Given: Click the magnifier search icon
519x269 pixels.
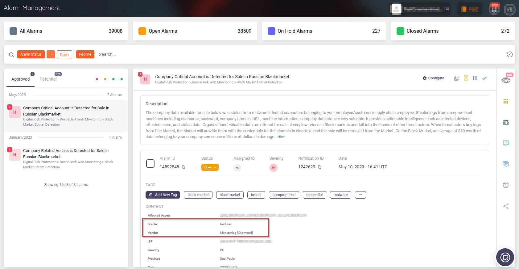Looking at the screenshot, I should (11, 55).
